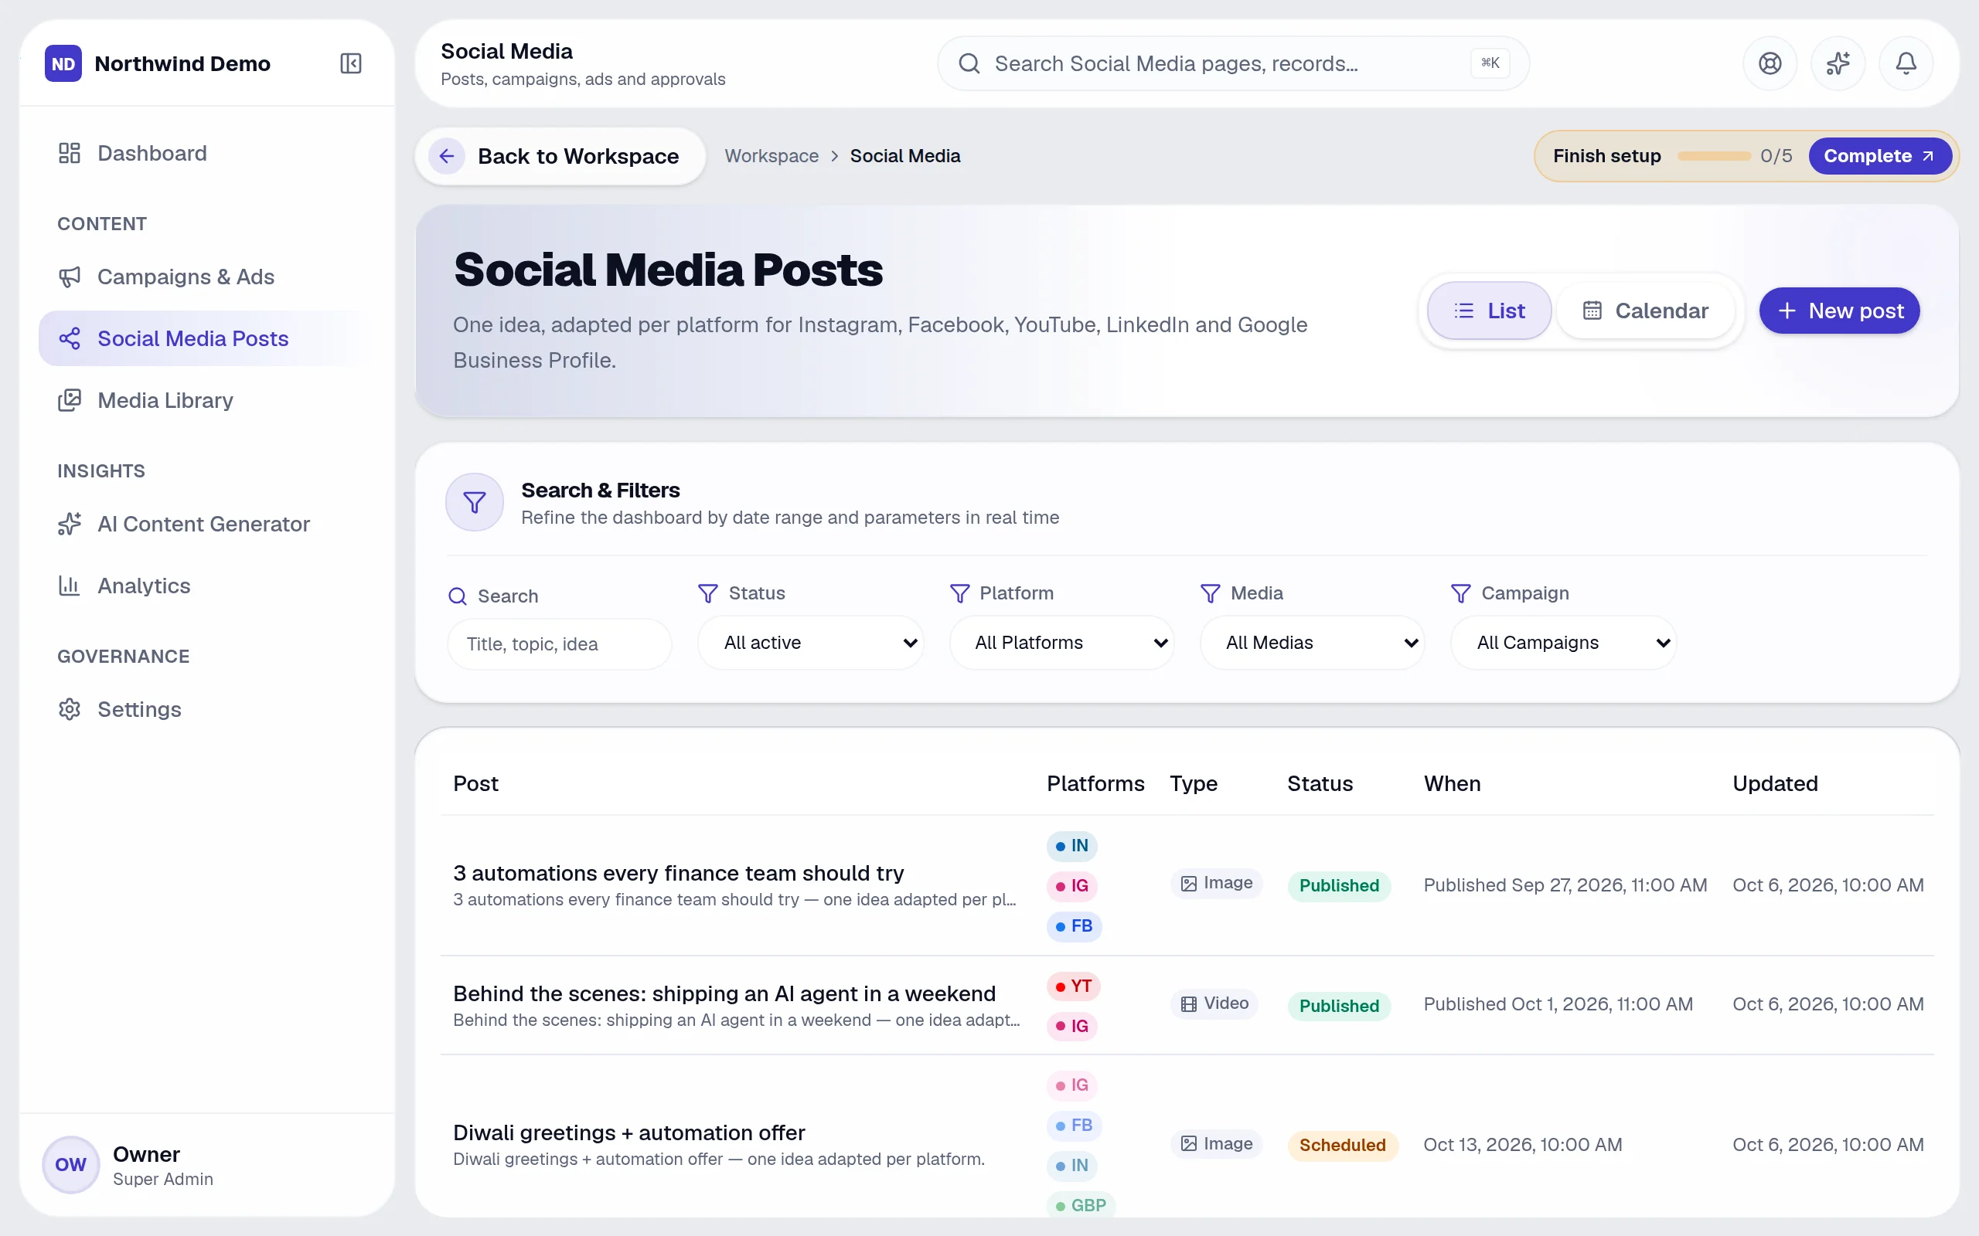Open 'Behind the scenes: shipping an AI agent' post

724,993
